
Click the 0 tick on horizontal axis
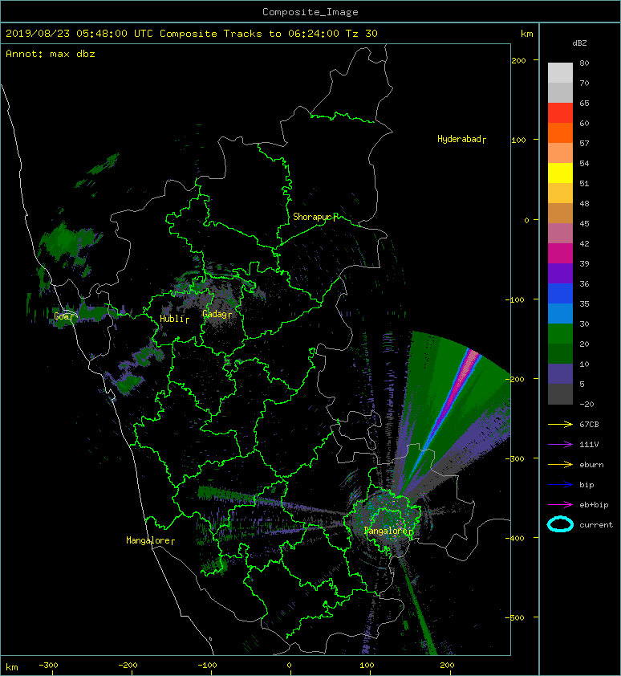click(x=289, y=666)
